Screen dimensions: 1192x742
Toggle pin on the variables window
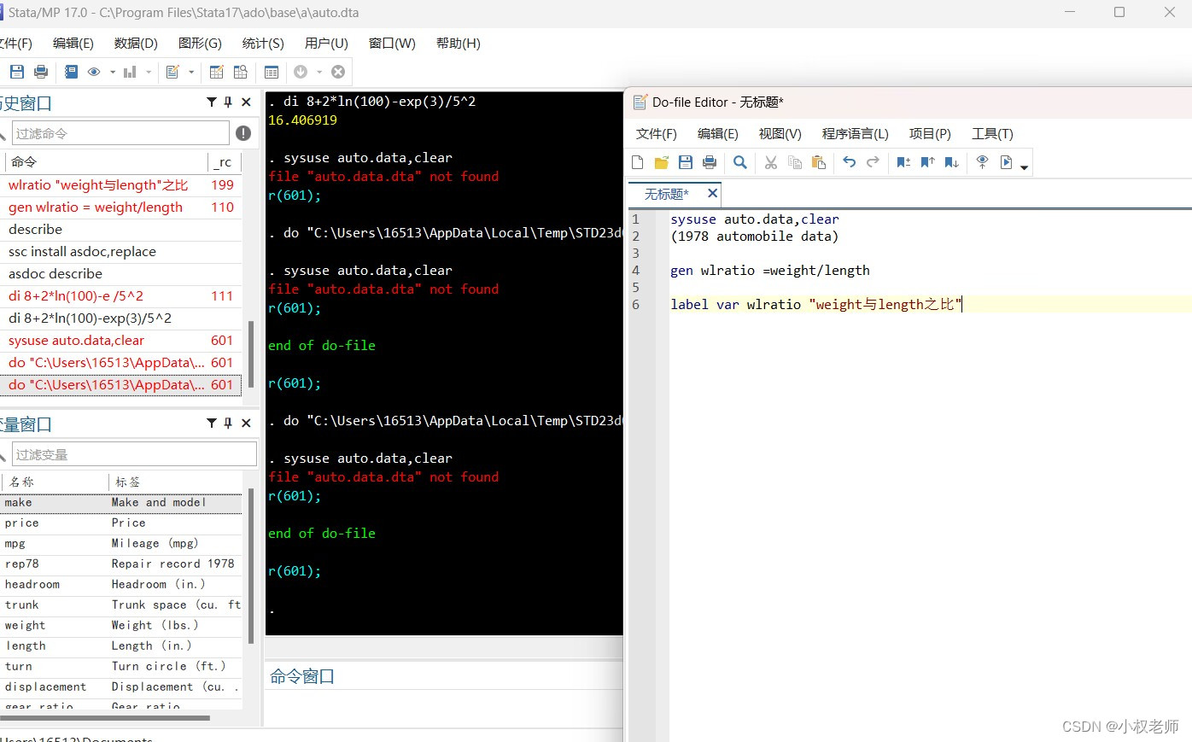[x=228, y=424]
